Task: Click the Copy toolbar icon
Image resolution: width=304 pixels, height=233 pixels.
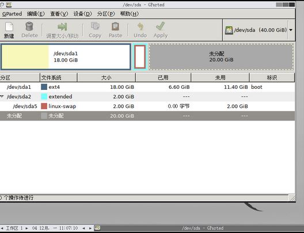Action: tap(95, 27)
